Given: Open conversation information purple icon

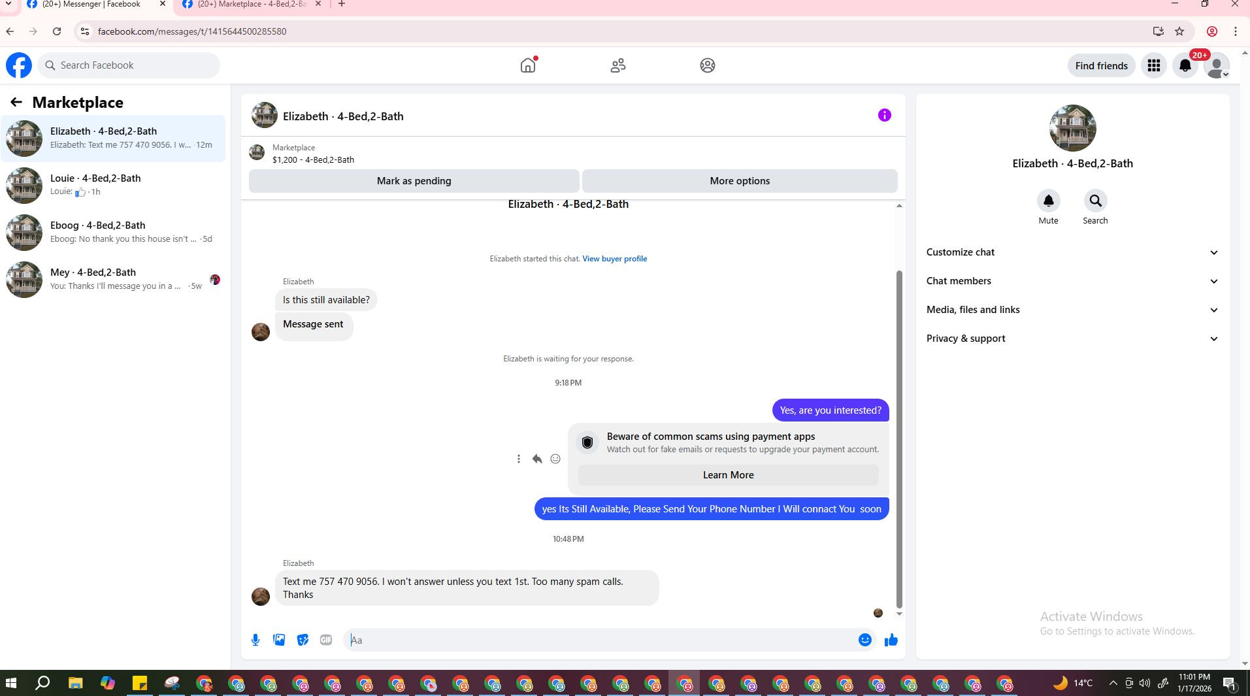Looking at the screenshot, I should [x=885, y=116].
